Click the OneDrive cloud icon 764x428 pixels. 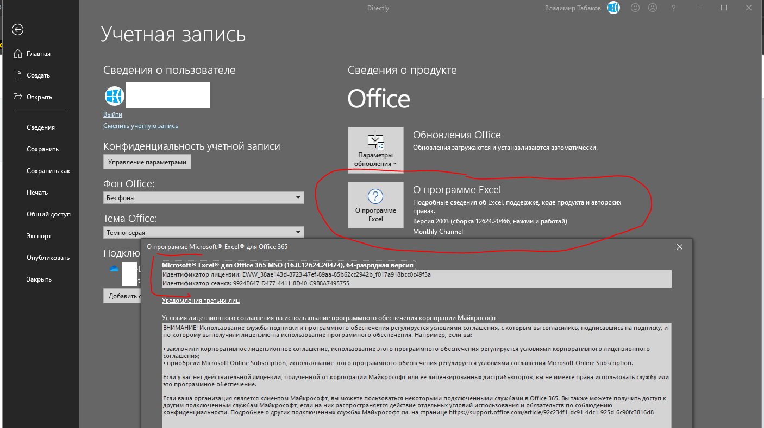pyautogui.click(x=114, y=269)
